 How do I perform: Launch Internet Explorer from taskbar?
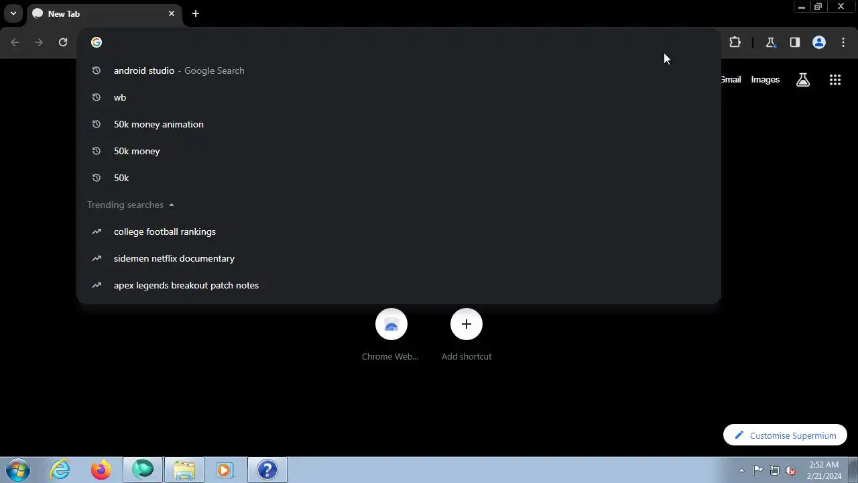pos(60,470)
